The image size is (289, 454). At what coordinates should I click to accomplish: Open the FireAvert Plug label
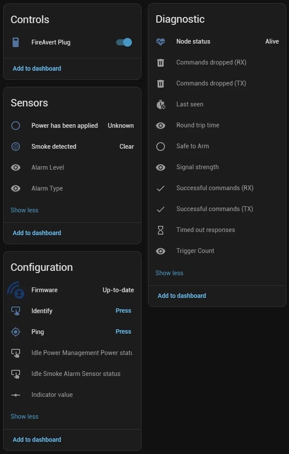tap(51, 42)
